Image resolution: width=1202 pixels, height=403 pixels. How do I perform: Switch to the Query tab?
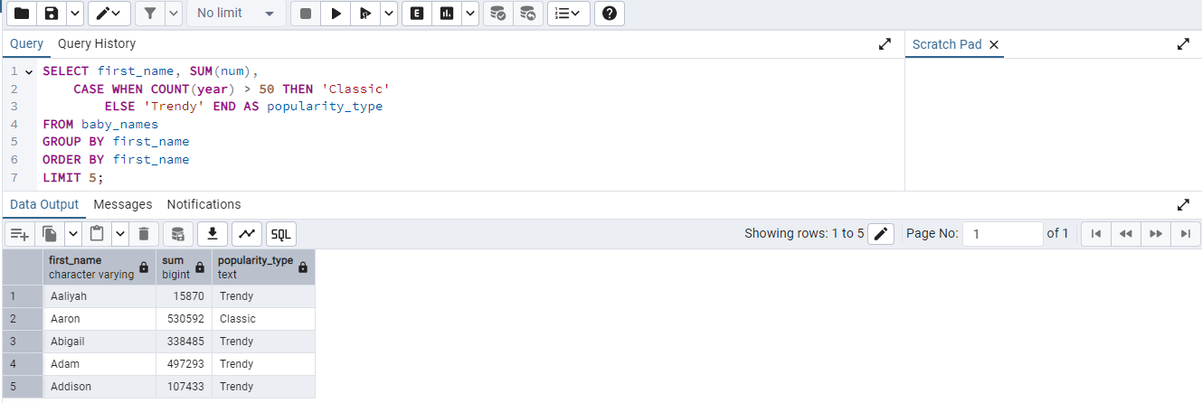click(x=26, y=43)
